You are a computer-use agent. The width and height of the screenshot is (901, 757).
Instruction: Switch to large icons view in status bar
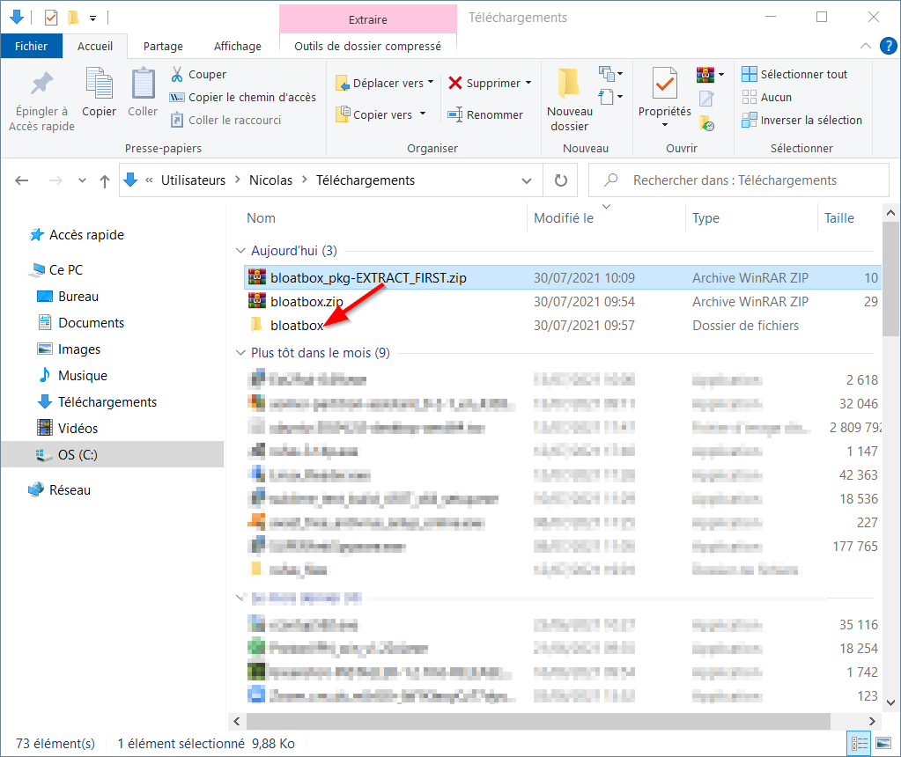pos(883,744)
